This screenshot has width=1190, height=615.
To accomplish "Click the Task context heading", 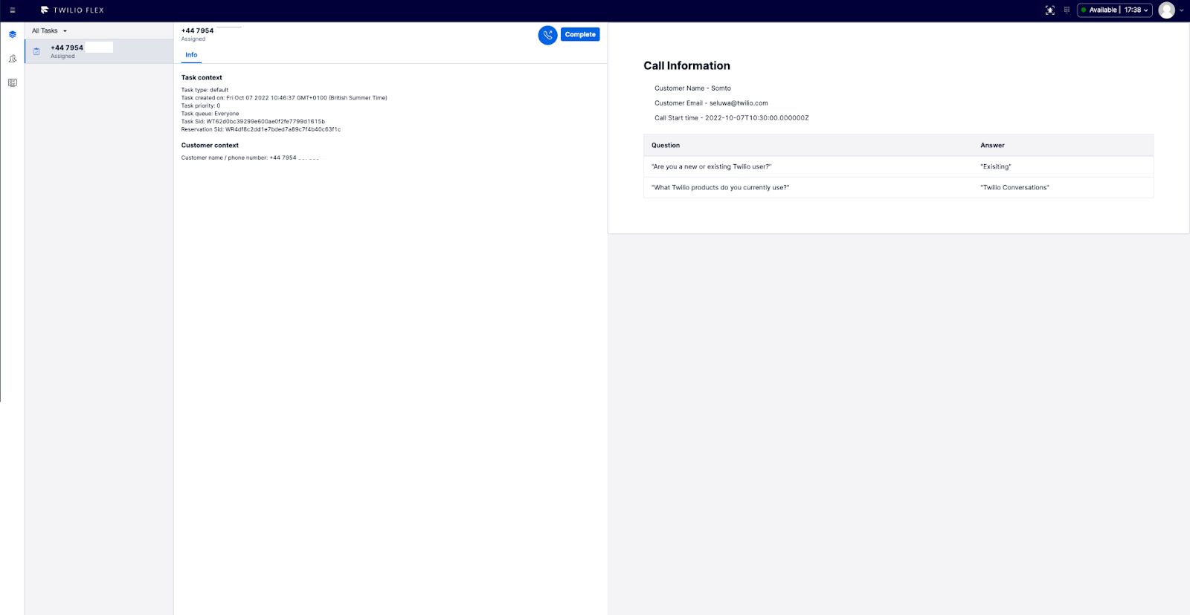I will coord(202,78).
